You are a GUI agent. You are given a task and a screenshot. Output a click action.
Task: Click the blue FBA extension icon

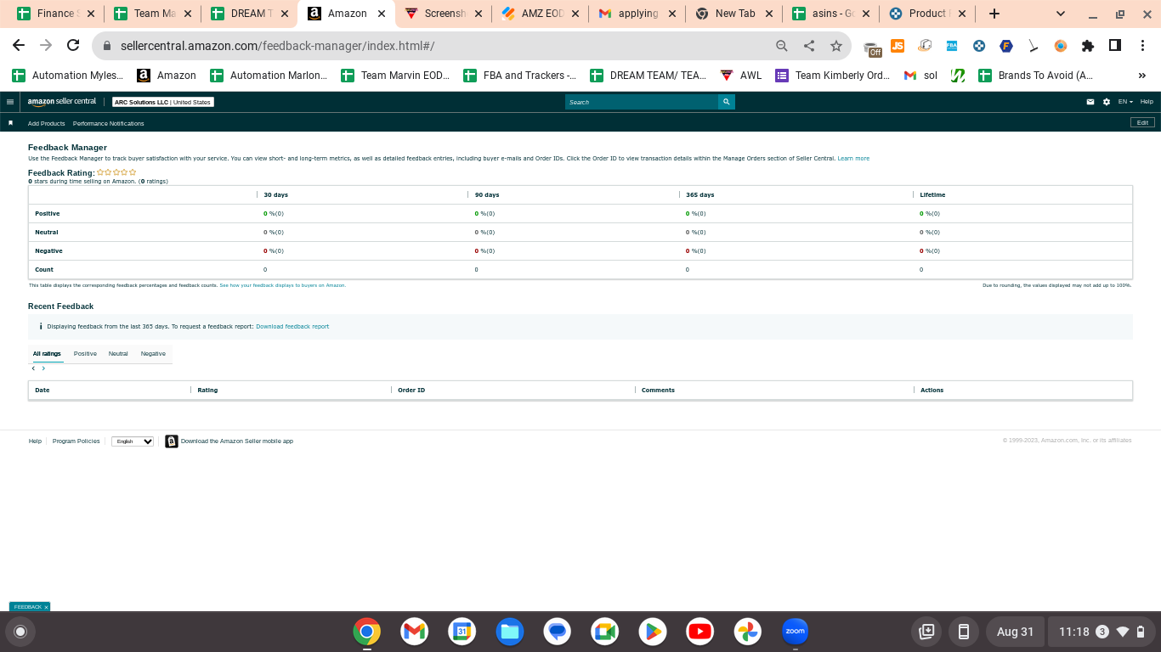tap(952, 46)
